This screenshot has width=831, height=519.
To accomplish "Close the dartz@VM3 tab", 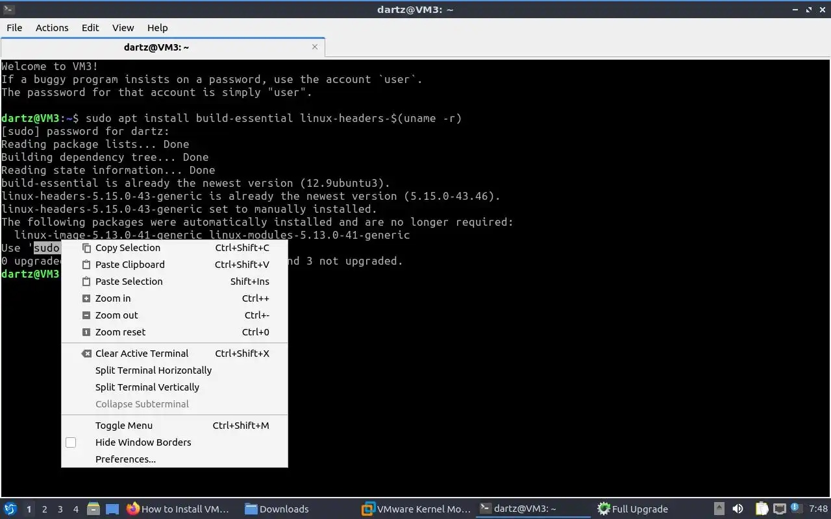I will click(x=315, y=47).
